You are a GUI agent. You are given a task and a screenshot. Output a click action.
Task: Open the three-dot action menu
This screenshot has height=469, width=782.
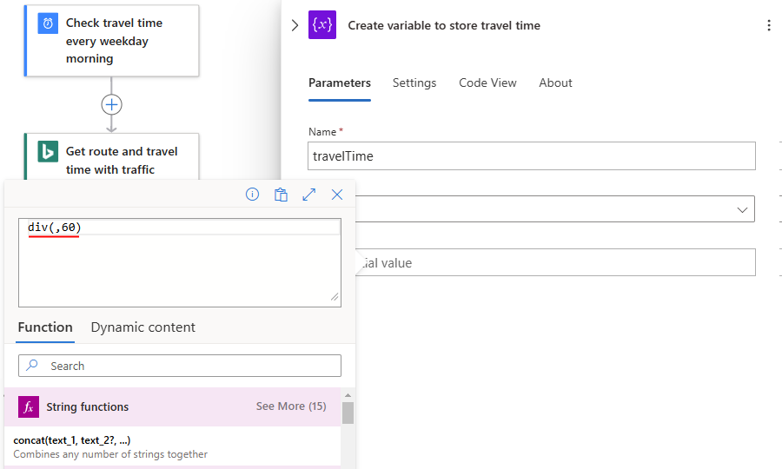(768, 26)
